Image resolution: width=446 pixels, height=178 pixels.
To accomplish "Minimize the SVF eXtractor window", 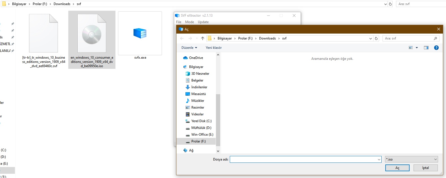I will (x=268, y=16).
